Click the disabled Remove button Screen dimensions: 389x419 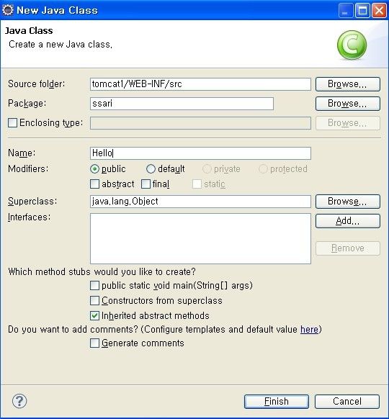(347, 248)
